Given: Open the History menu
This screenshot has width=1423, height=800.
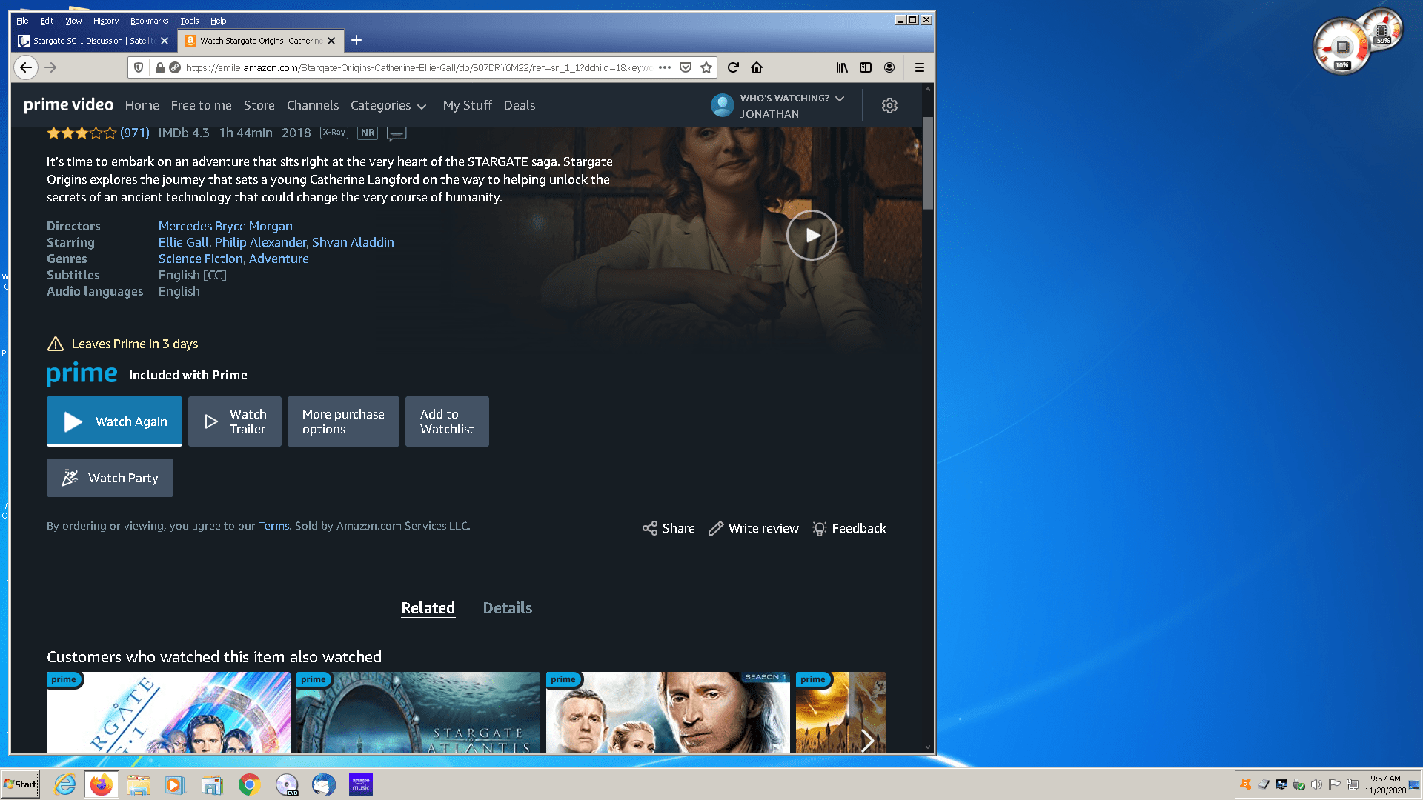Looking at the screenshot, I should point(106,21).
